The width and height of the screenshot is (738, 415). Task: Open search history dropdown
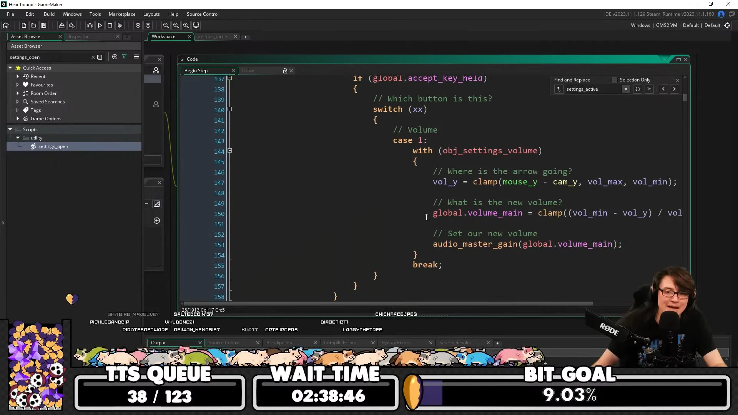[626, 89]
